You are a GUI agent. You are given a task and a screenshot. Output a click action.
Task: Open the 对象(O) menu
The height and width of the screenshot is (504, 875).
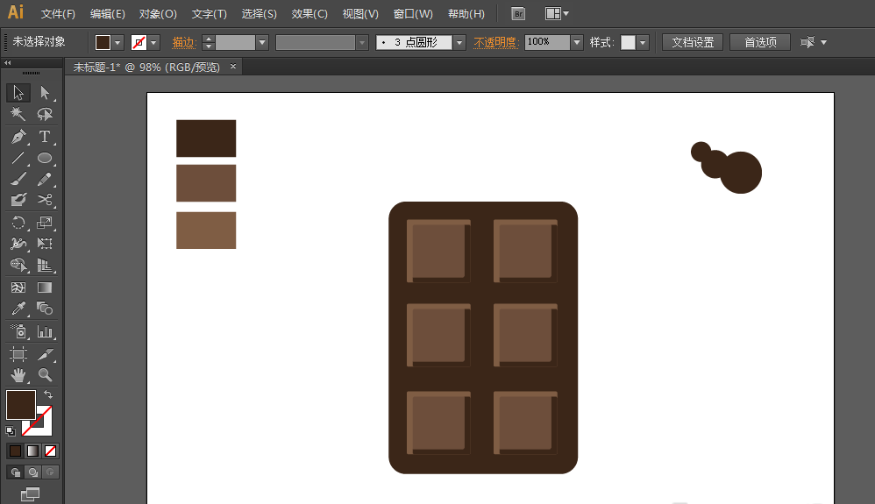(x=158, y=14)
